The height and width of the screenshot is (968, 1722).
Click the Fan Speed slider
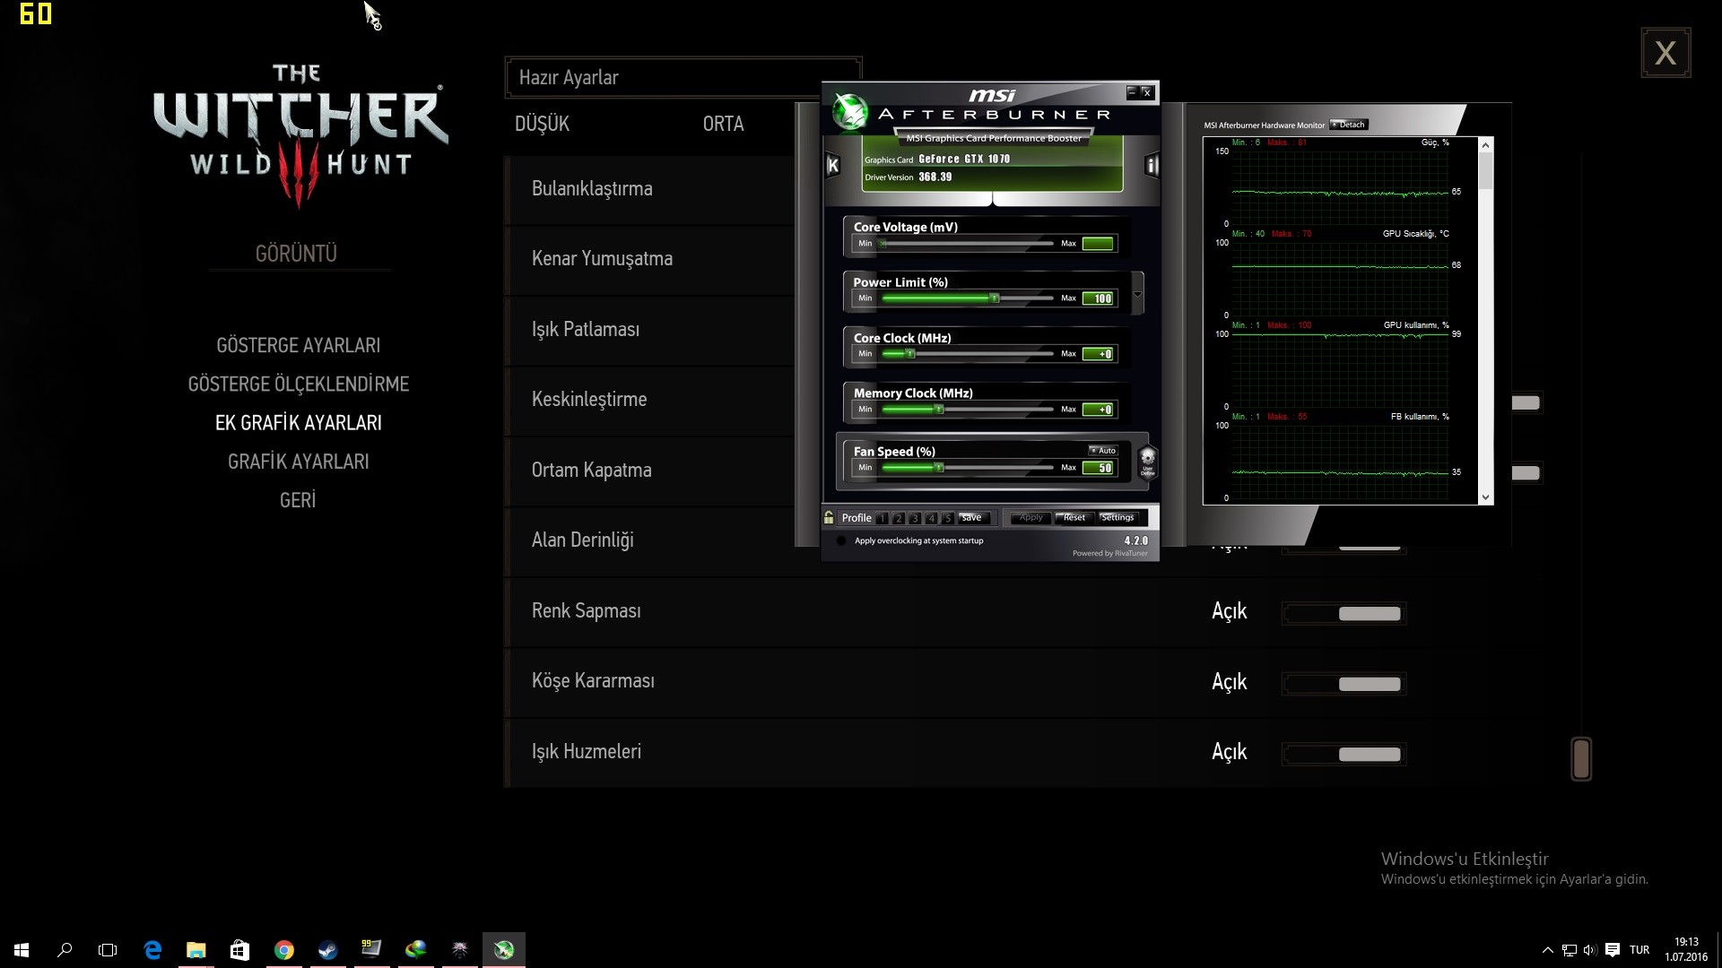967,468
